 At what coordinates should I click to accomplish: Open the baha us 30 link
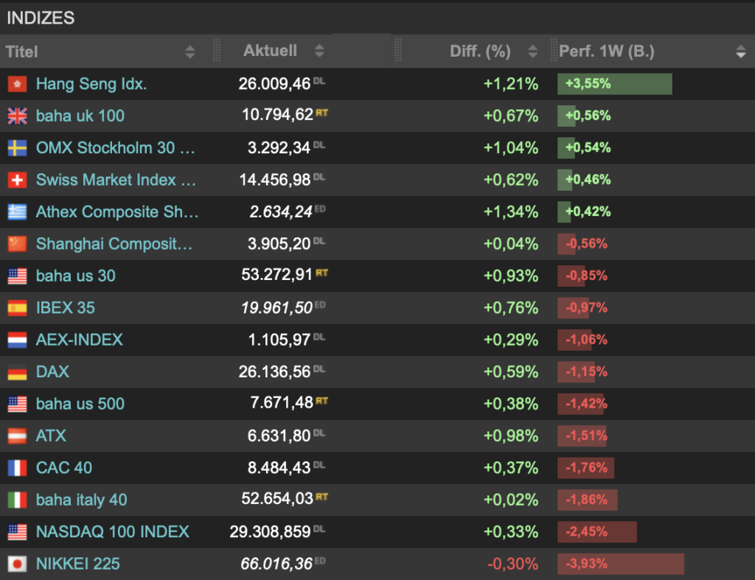[76, 276]
